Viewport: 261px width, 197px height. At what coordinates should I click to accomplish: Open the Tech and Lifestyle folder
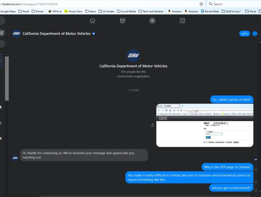tap(151, 11)
